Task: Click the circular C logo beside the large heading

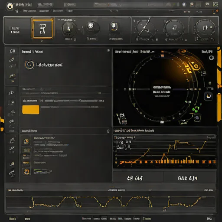Action: (29, 65)
